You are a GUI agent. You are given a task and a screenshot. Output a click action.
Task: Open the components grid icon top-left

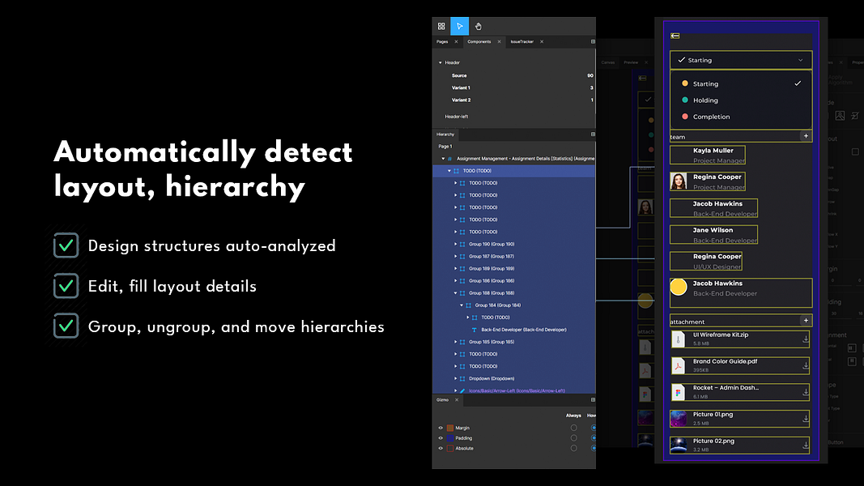pos(441,26)
